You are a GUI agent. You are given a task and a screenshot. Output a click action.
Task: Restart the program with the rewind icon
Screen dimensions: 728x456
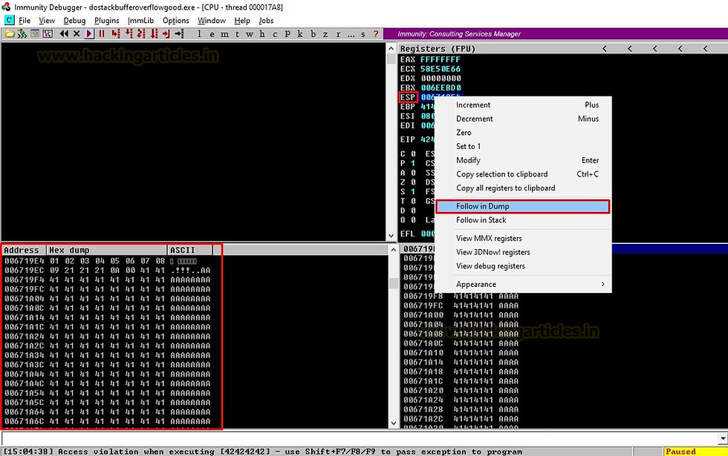pyautogui.click(x=64, y=34)
